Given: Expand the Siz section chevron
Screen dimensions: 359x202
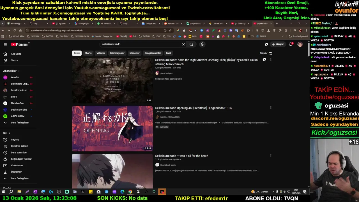Looking at the screenshot, I should pyautogui.click(x=9, y=133).
